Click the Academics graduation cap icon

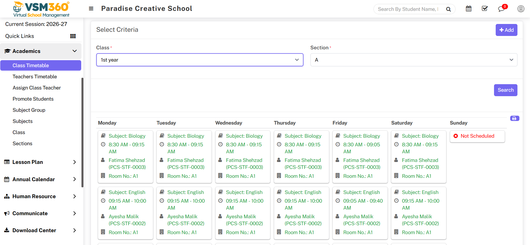[7, 51]
